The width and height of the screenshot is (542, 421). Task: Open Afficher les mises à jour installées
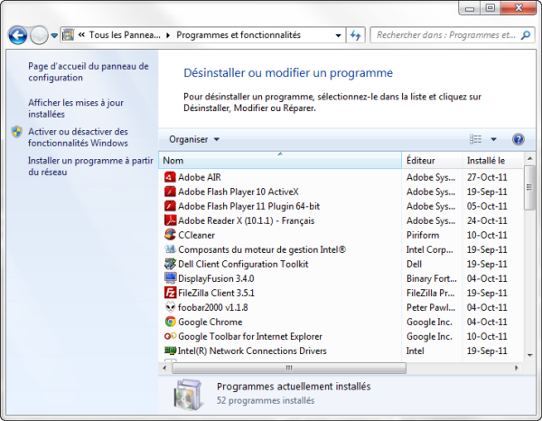coord(76,108)
